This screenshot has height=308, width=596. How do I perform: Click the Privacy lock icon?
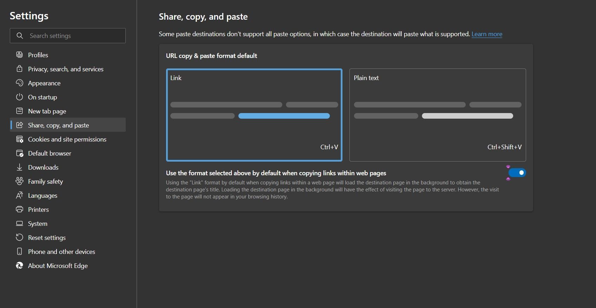tap(19, 69)
